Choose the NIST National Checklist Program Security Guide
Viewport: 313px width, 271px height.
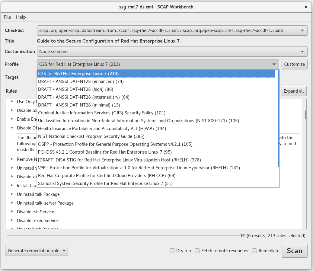pyautogui.click(x=91, y=136)
